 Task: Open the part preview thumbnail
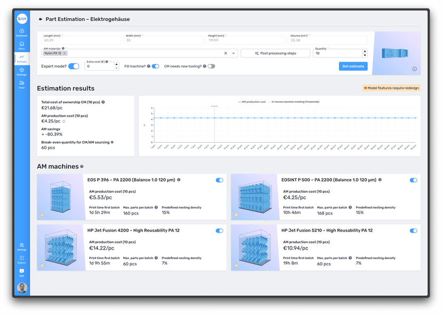pyautogui.click(x=395, y=53)
